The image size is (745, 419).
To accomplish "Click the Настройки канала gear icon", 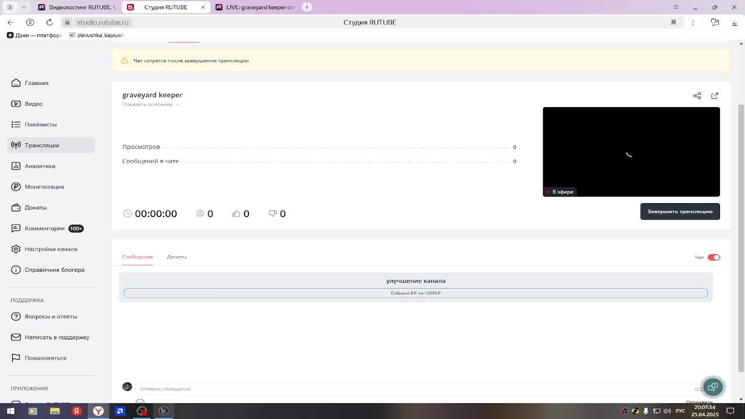I will (x=16, y=249).
